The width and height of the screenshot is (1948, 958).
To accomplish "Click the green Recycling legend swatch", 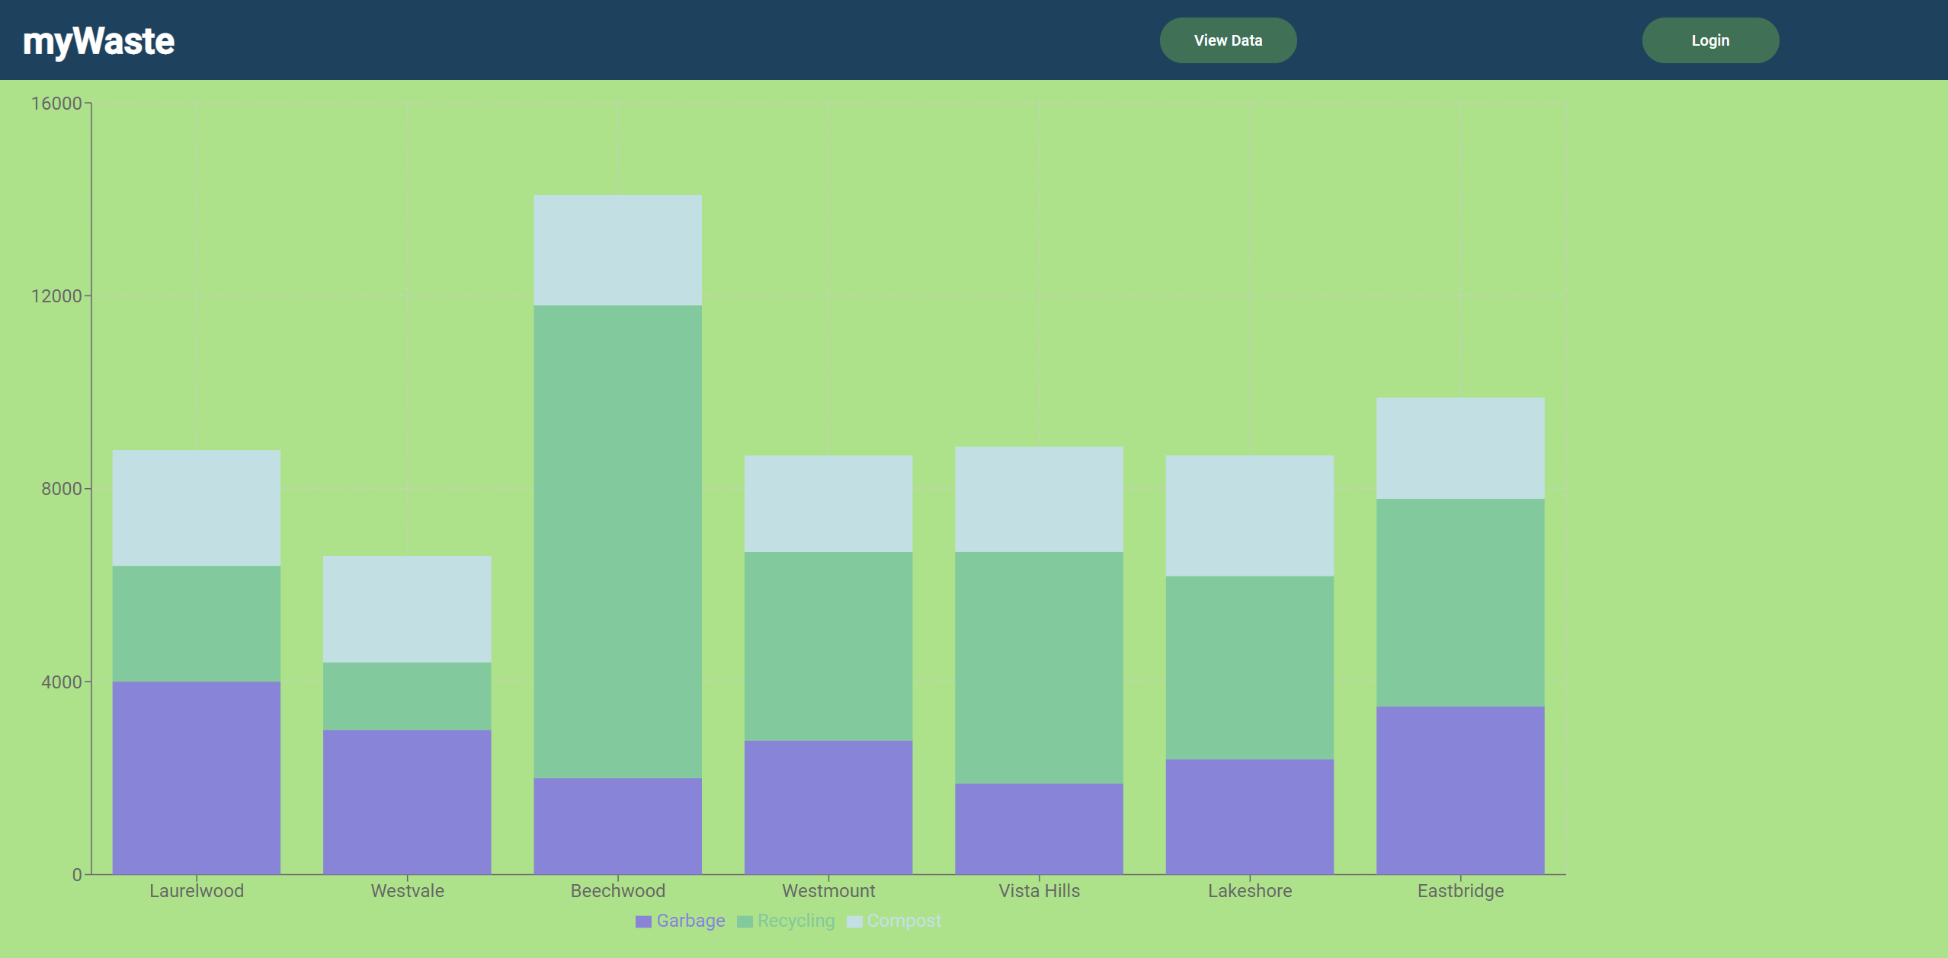I will coord(745,921).
